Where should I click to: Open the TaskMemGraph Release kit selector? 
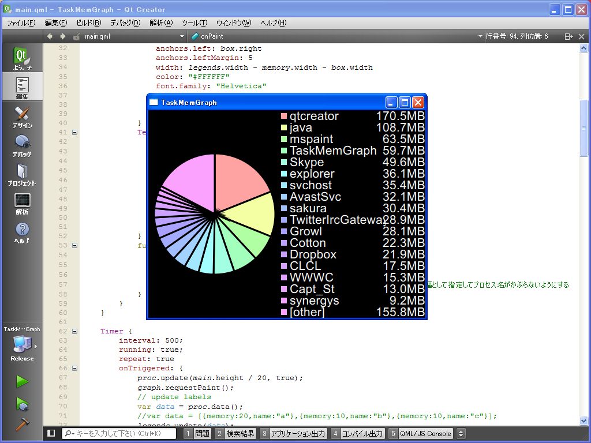22,344
